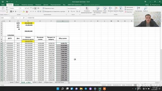The image size is (162, 91).
Task: Click Decrease Indent icon
Action: tap(38, 11)
